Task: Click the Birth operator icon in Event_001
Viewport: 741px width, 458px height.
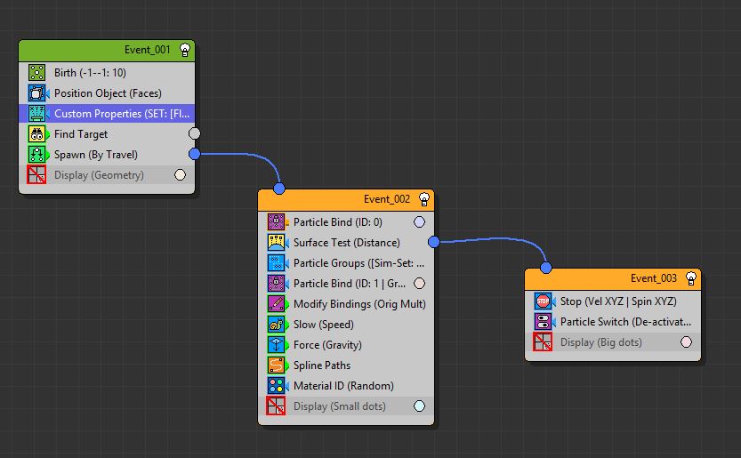Action: (36, 73)
